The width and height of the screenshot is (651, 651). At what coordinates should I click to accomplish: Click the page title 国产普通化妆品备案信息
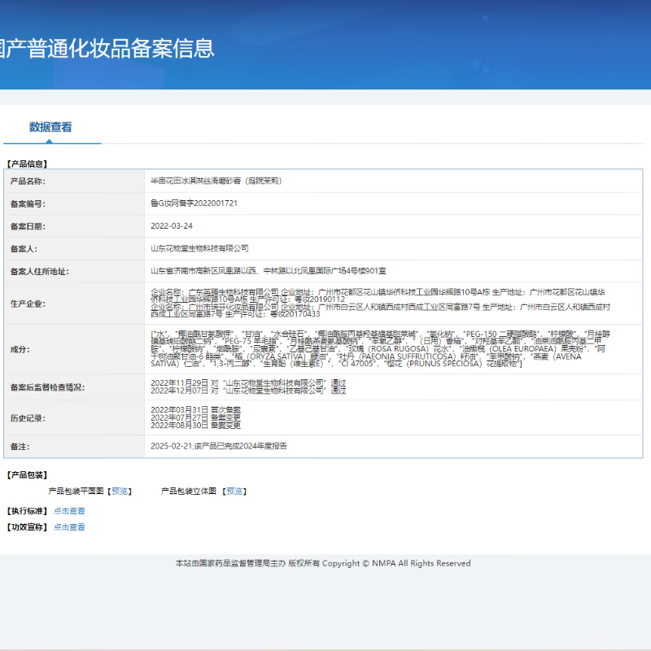[x=107, y=48]
